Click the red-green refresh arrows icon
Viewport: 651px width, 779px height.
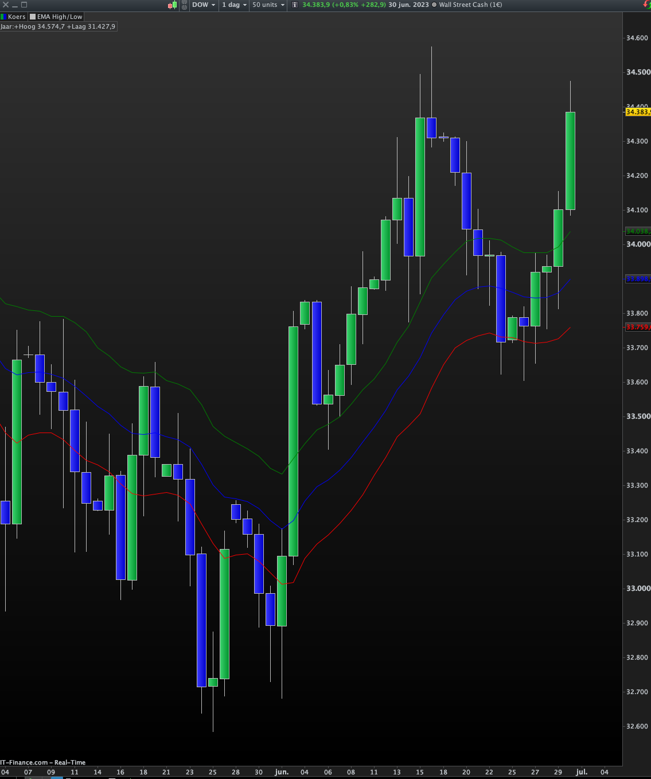click(x=647, y=5)
